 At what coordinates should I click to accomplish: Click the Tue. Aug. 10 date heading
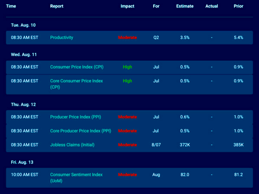click(23, 25)
